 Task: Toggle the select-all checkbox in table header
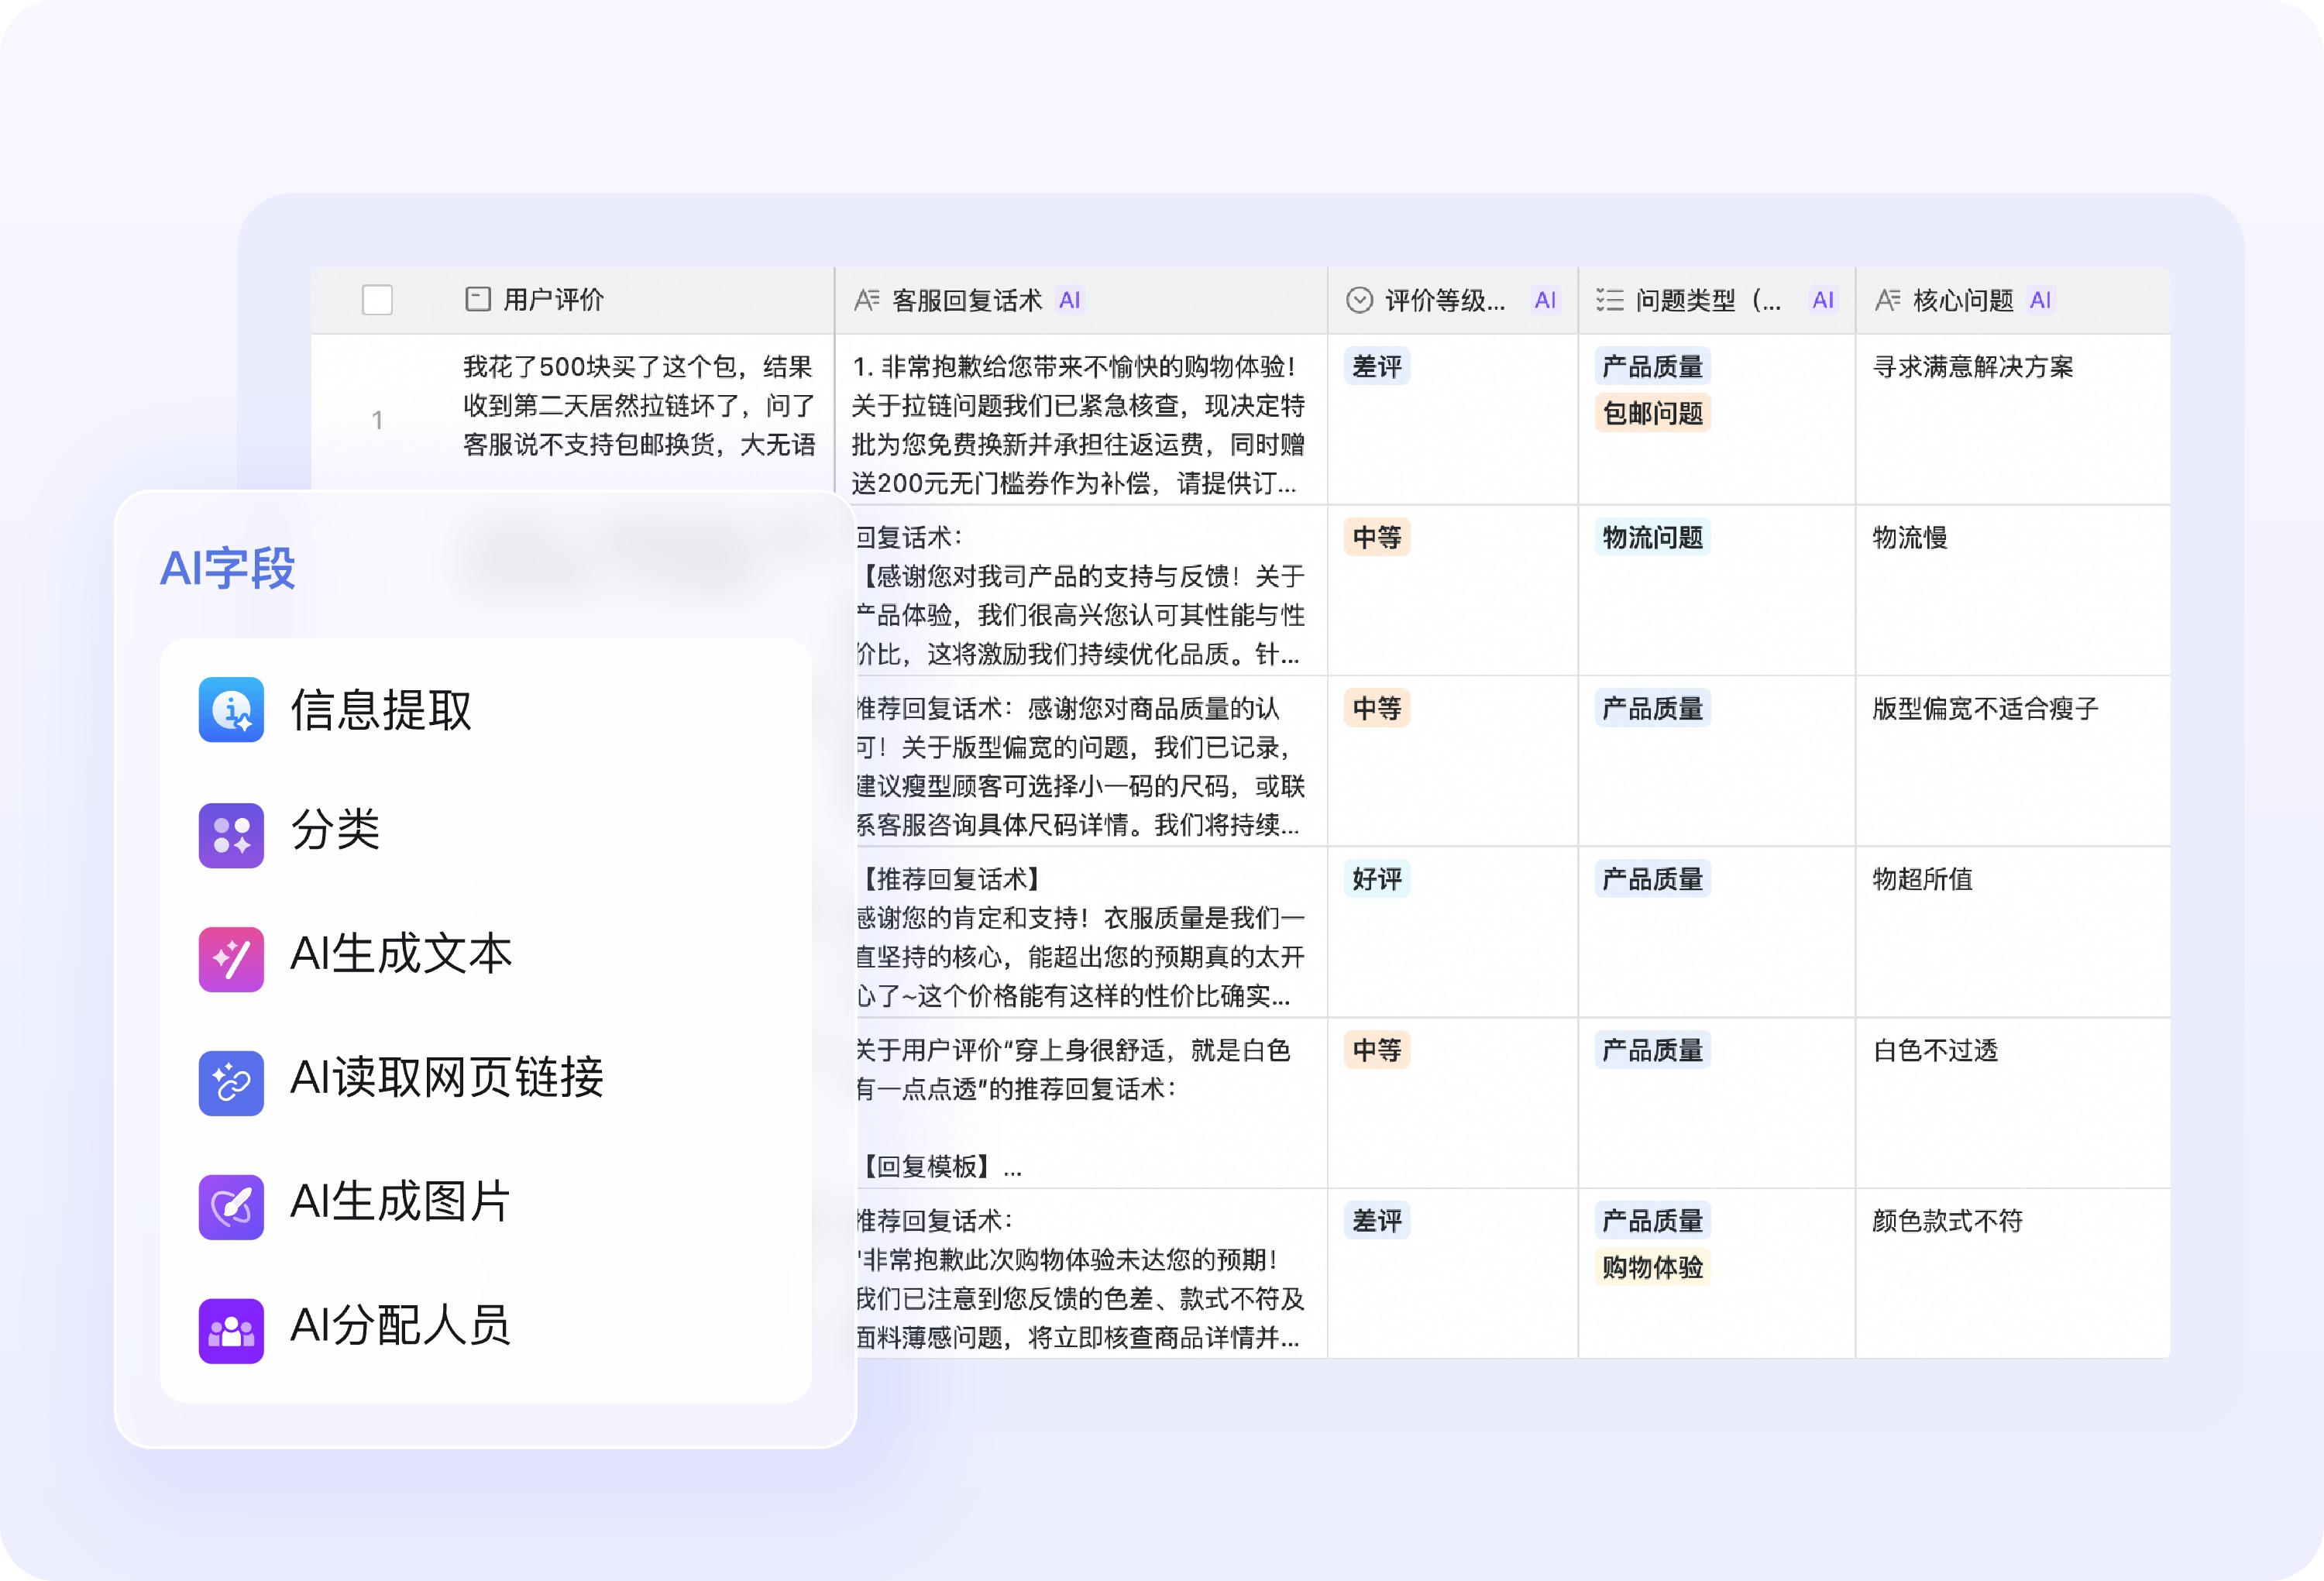click(377, 298)
